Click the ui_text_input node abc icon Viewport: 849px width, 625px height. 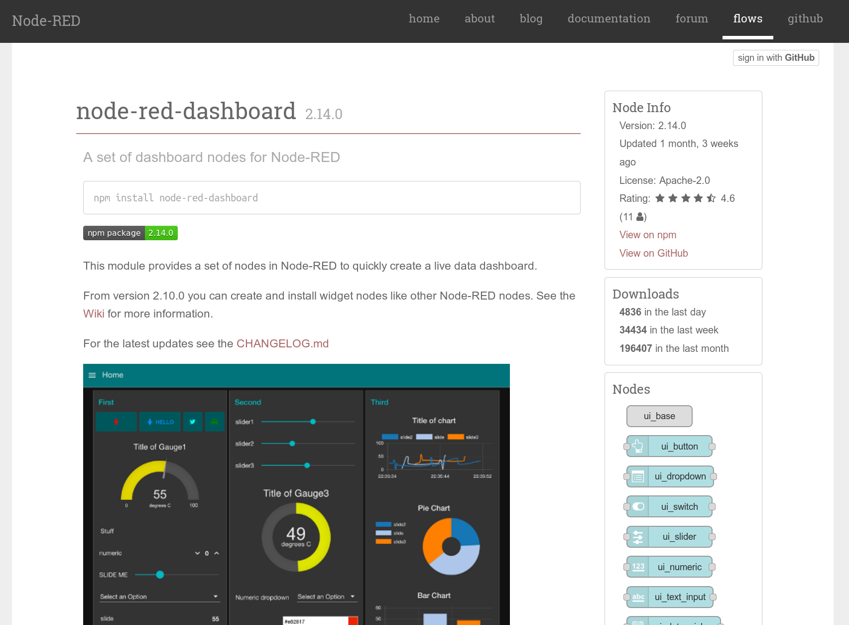[x=637, y=597]
